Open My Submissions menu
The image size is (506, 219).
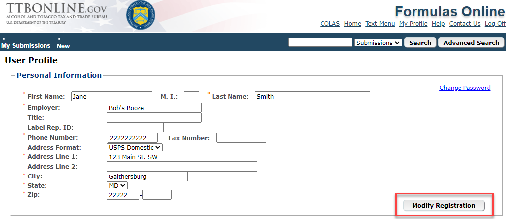[x=26, y=45]
